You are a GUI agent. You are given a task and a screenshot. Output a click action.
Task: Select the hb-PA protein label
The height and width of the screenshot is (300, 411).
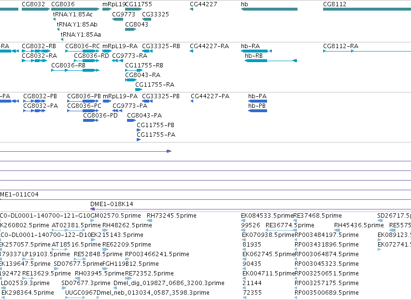tap(257, 96)
